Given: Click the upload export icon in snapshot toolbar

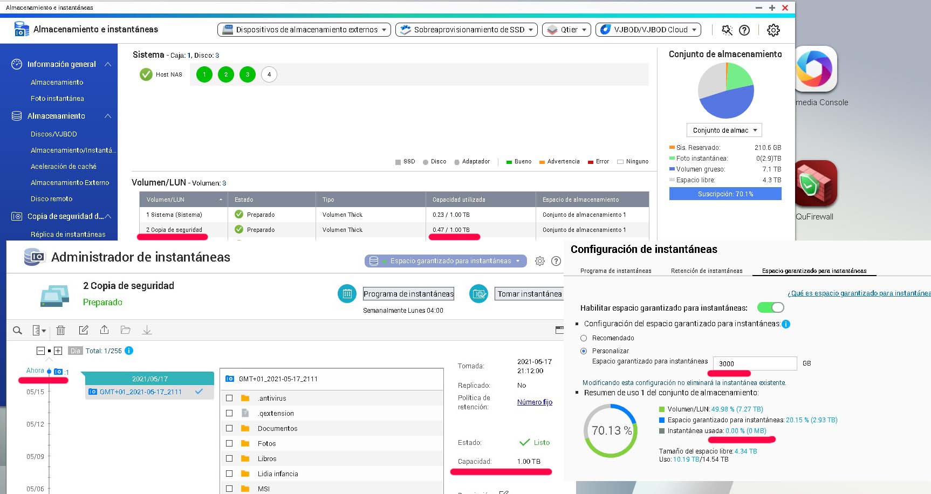Looking at the screenshot, I should pyautogui.click(x=104, y=330).
